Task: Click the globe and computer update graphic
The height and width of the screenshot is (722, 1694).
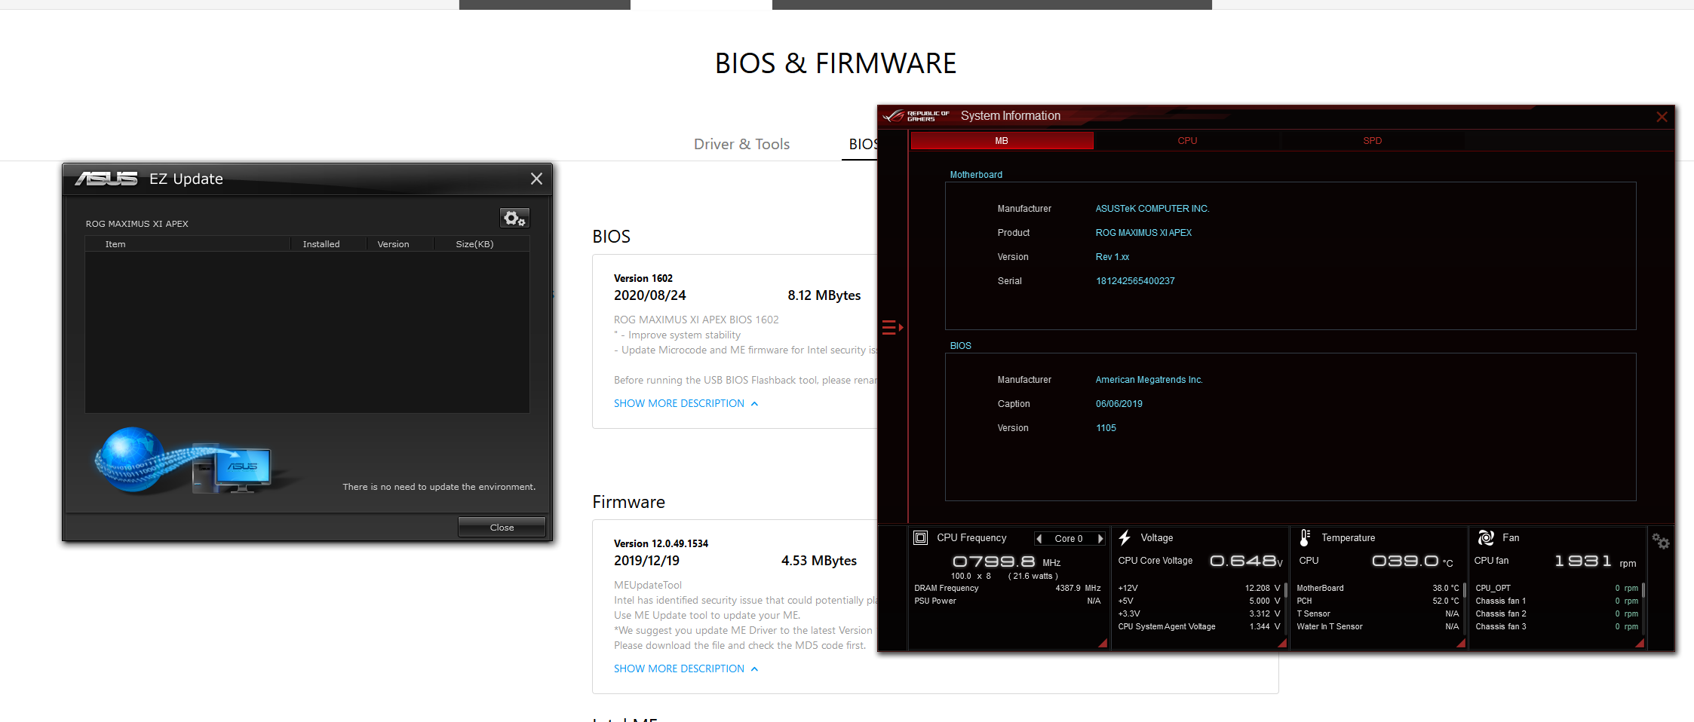Action: (183, 460)
